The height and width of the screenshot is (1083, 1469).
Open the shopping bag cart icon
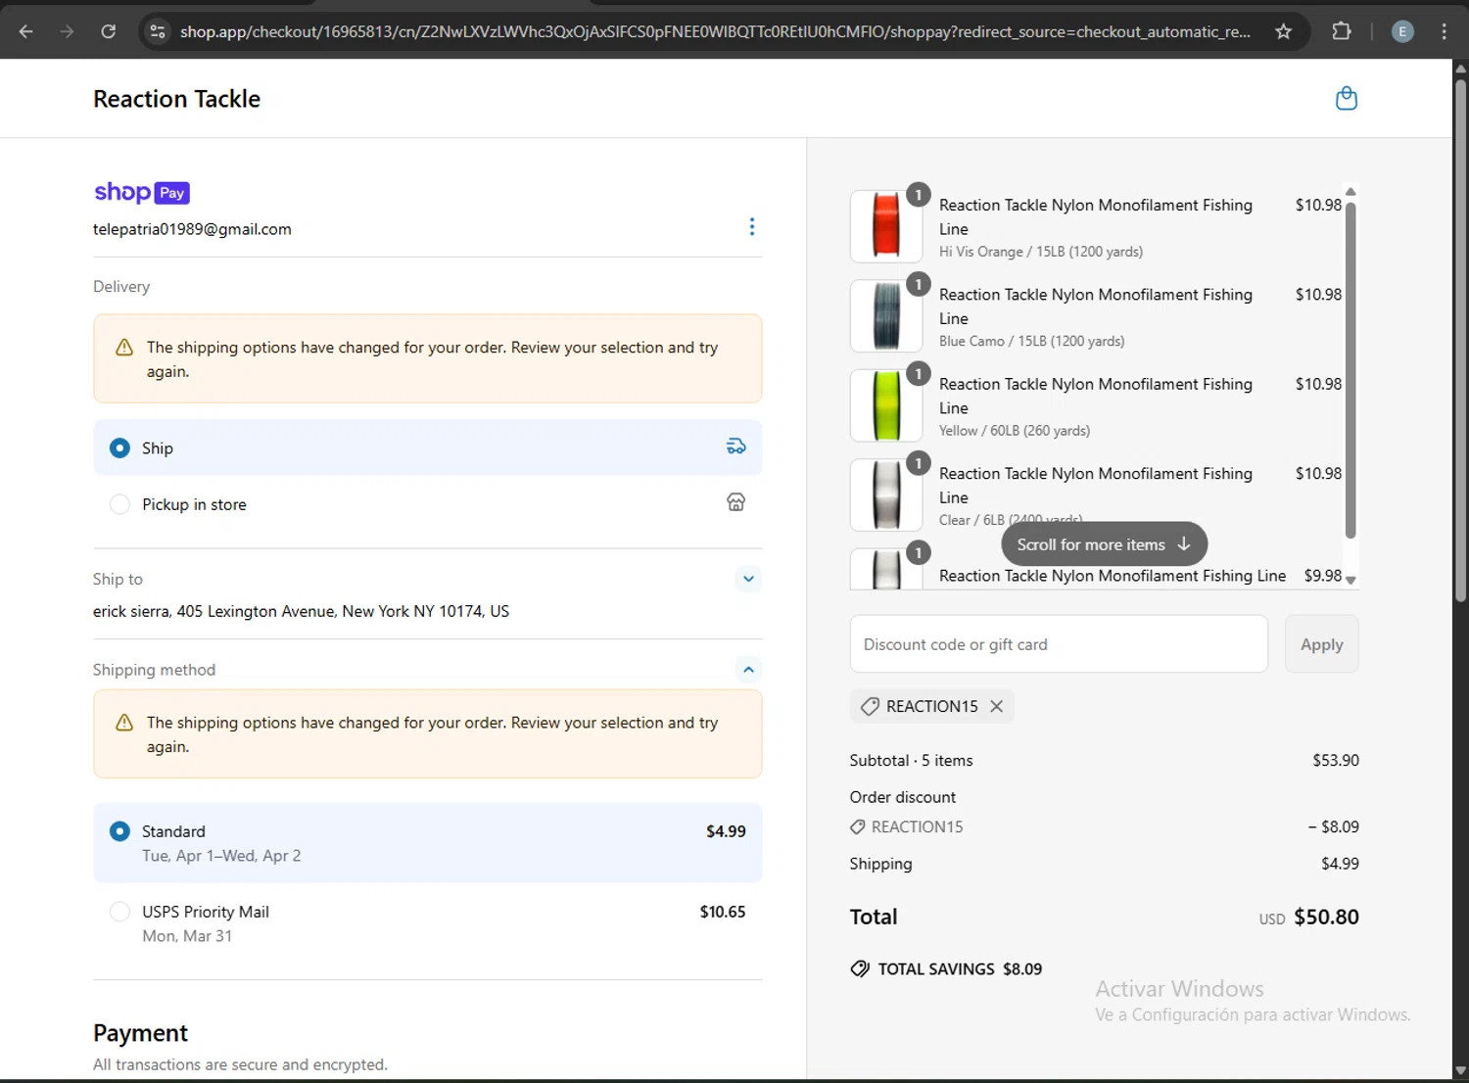1347,98
